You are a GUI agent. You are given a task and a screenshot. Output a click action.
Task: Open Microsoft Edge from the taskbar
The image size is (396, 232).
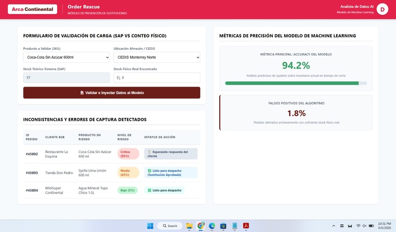(212, 226)
